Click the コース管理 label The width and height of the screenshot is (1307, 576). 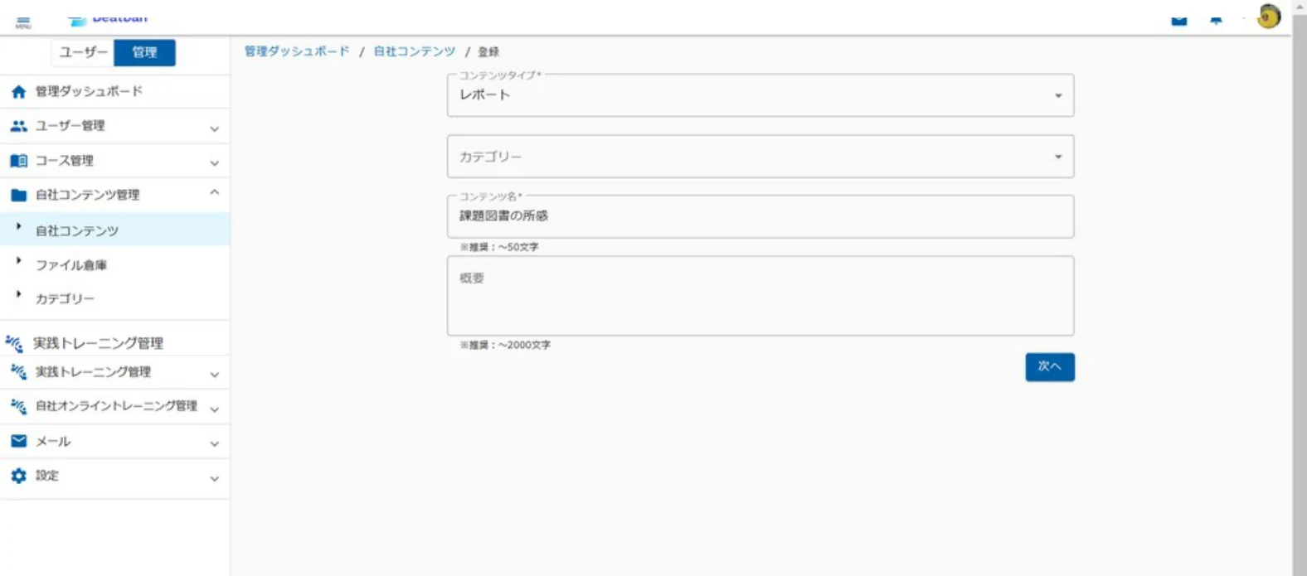[64, 161]
